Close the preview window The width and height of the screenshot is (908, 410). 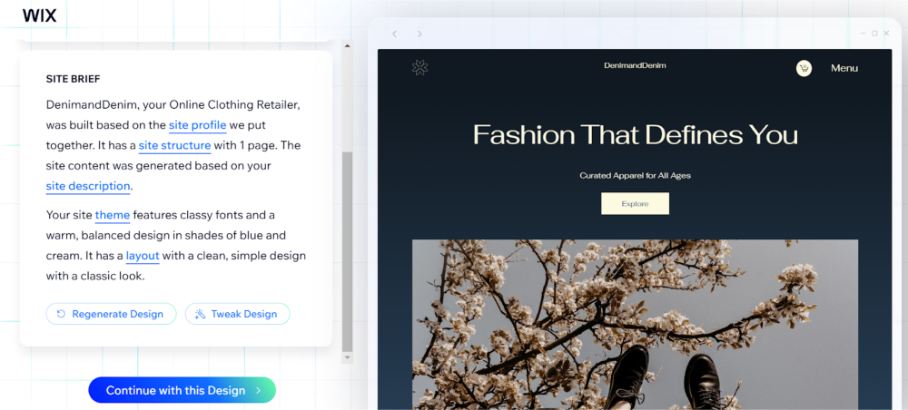point(886,34)
